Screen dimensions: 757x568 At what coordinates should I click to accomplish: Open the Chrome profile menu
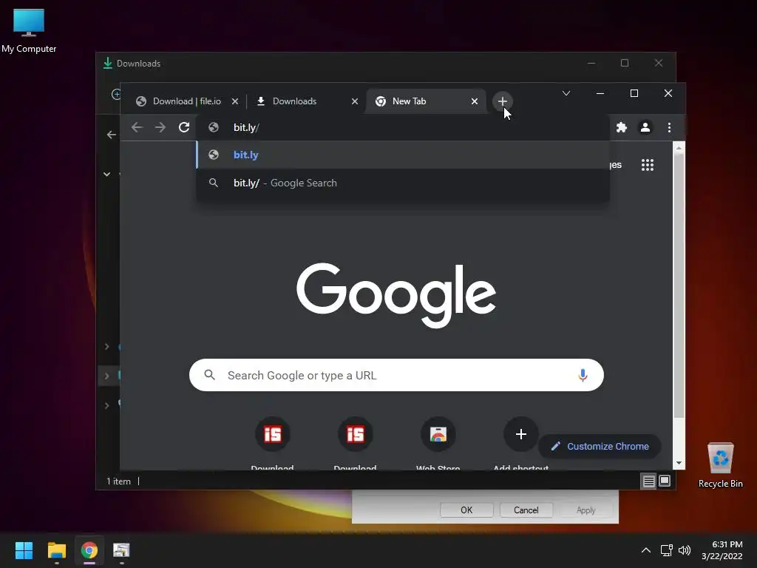tap(645, 127)
